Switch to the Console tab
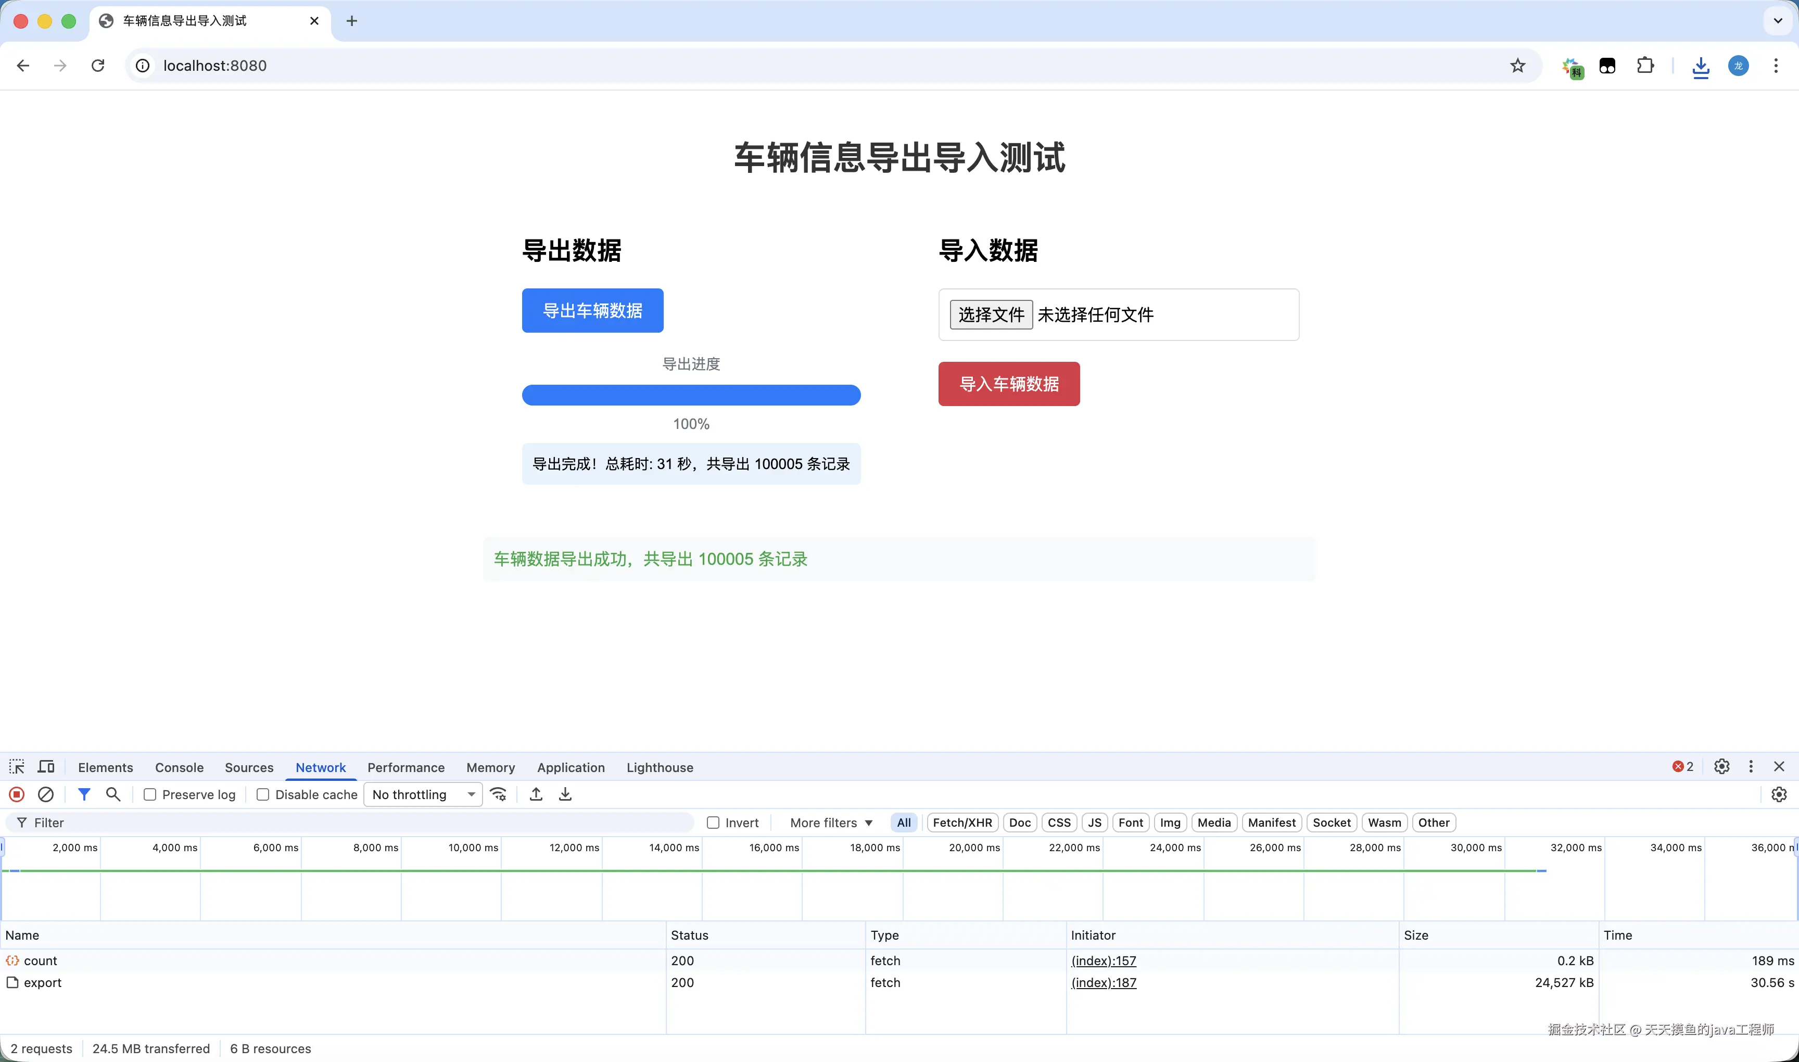Image resolution: width=1799 pixels, height=1062 pixels. (179, 767)
